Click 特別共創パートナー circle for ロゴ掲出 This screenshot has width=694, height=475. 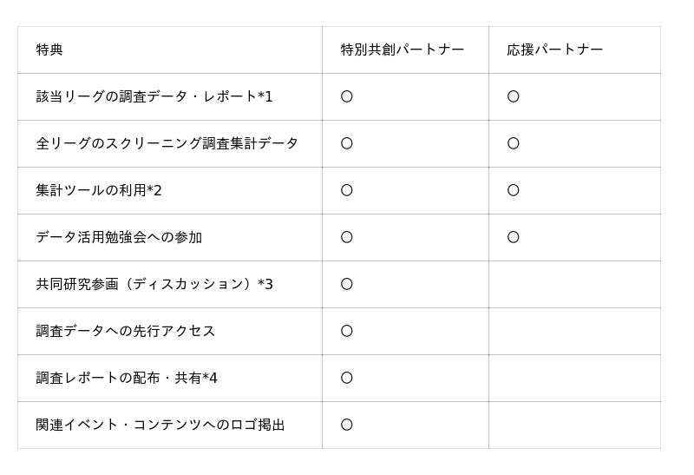346,425
